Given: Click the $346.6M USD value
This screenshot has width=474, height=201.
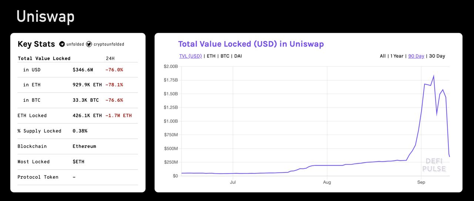Looking at the screenshot, I should pos(83,70).
